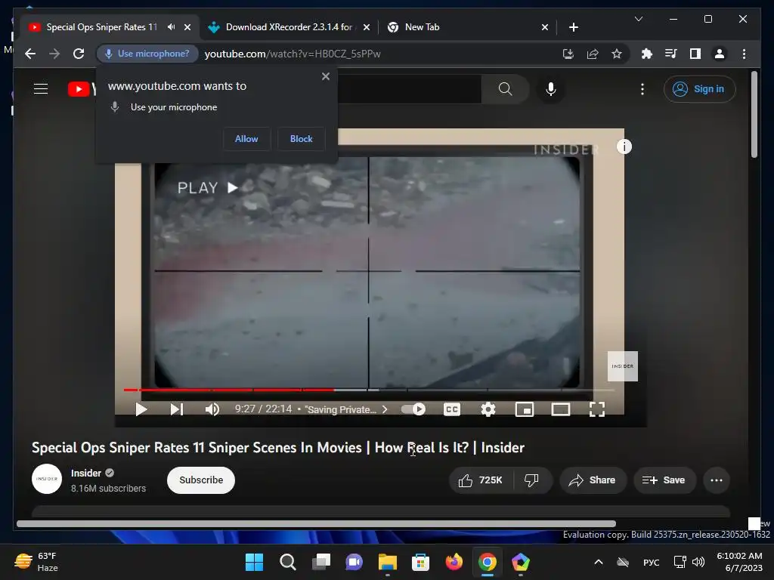Toggle Chrome side panel
Screen dimensions: 774x580
coord(695,54)
